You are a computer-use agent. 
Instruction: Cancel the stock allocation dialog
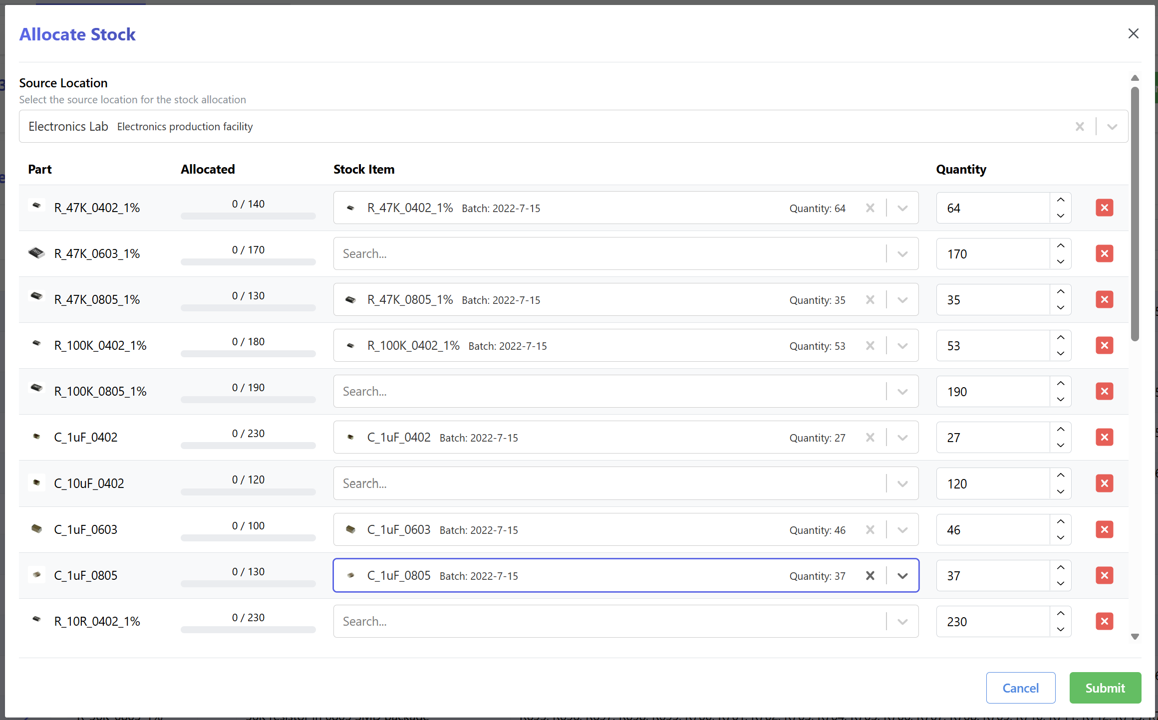(1020, 688)
